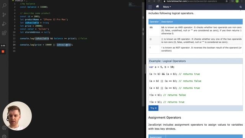The image size is (245, 138).
Task: Click the editor minimap
Action: tap(135, 5)
